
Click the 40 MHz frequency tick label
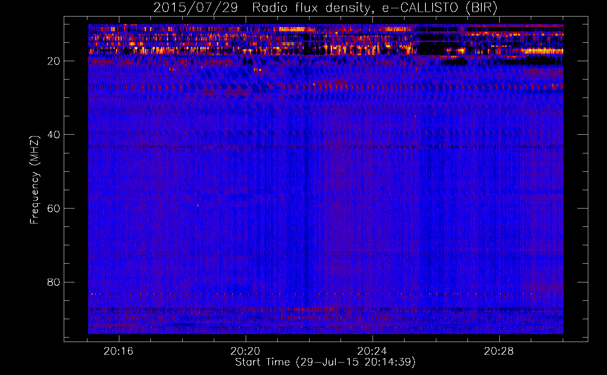[x=54, y=135]
